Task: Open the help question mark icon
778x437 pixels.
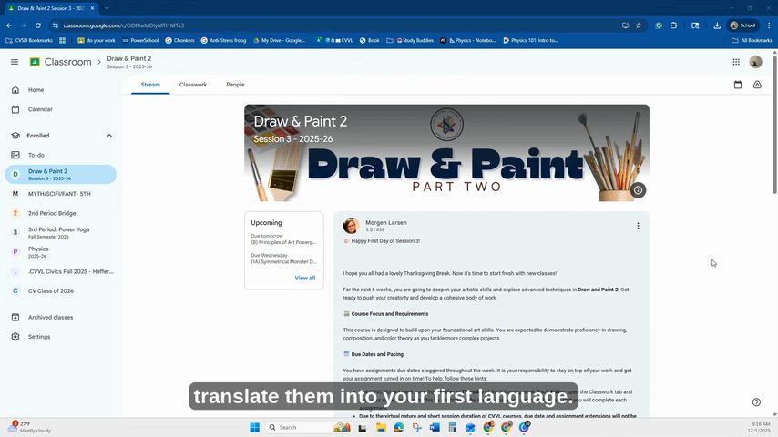Action: coord(756,402)
